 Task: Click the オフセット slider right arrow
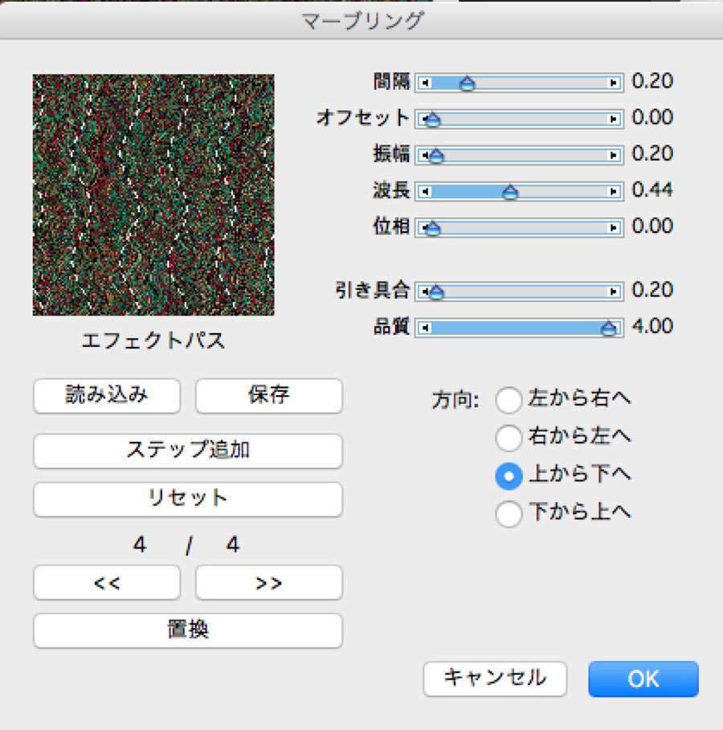tap(615, 119)
